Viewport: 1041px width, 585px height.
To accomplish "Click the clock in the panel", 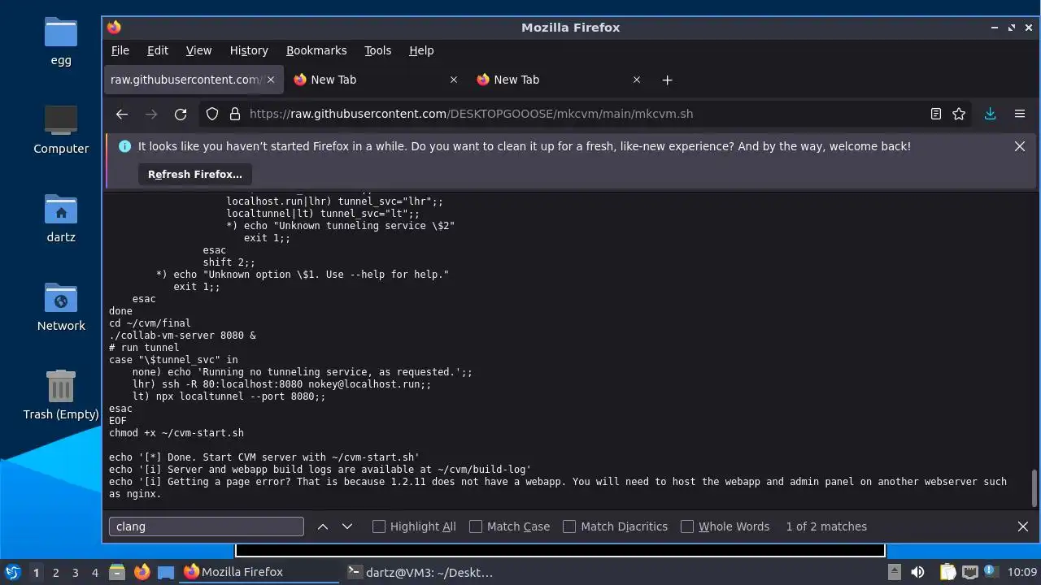I will [1022, 572].
